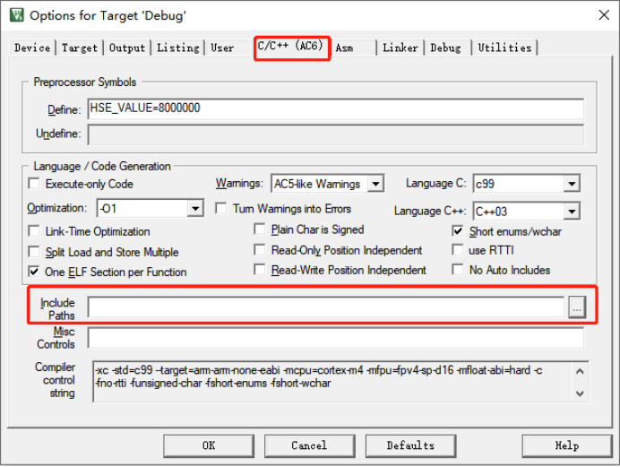Click the Define preprocessor symbols field

tap(335, 108)
